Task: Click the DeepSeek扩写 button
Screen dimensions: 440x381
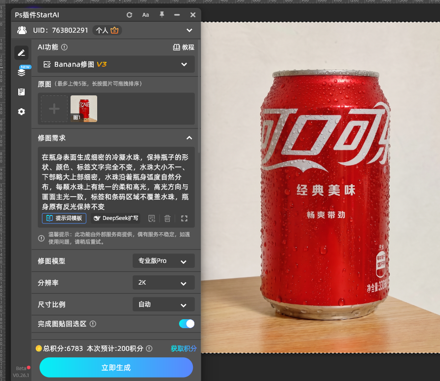Action: [x=115, y=218]
